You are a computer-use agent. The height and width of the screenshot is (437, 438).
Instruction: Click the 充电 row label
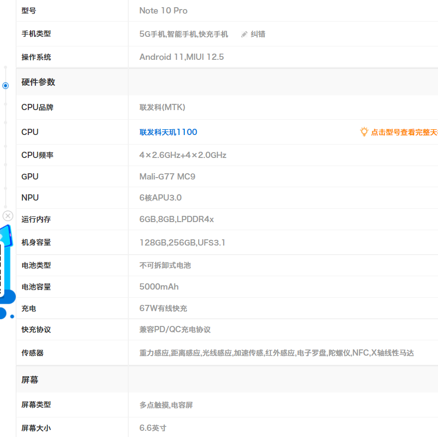point(29,309)
